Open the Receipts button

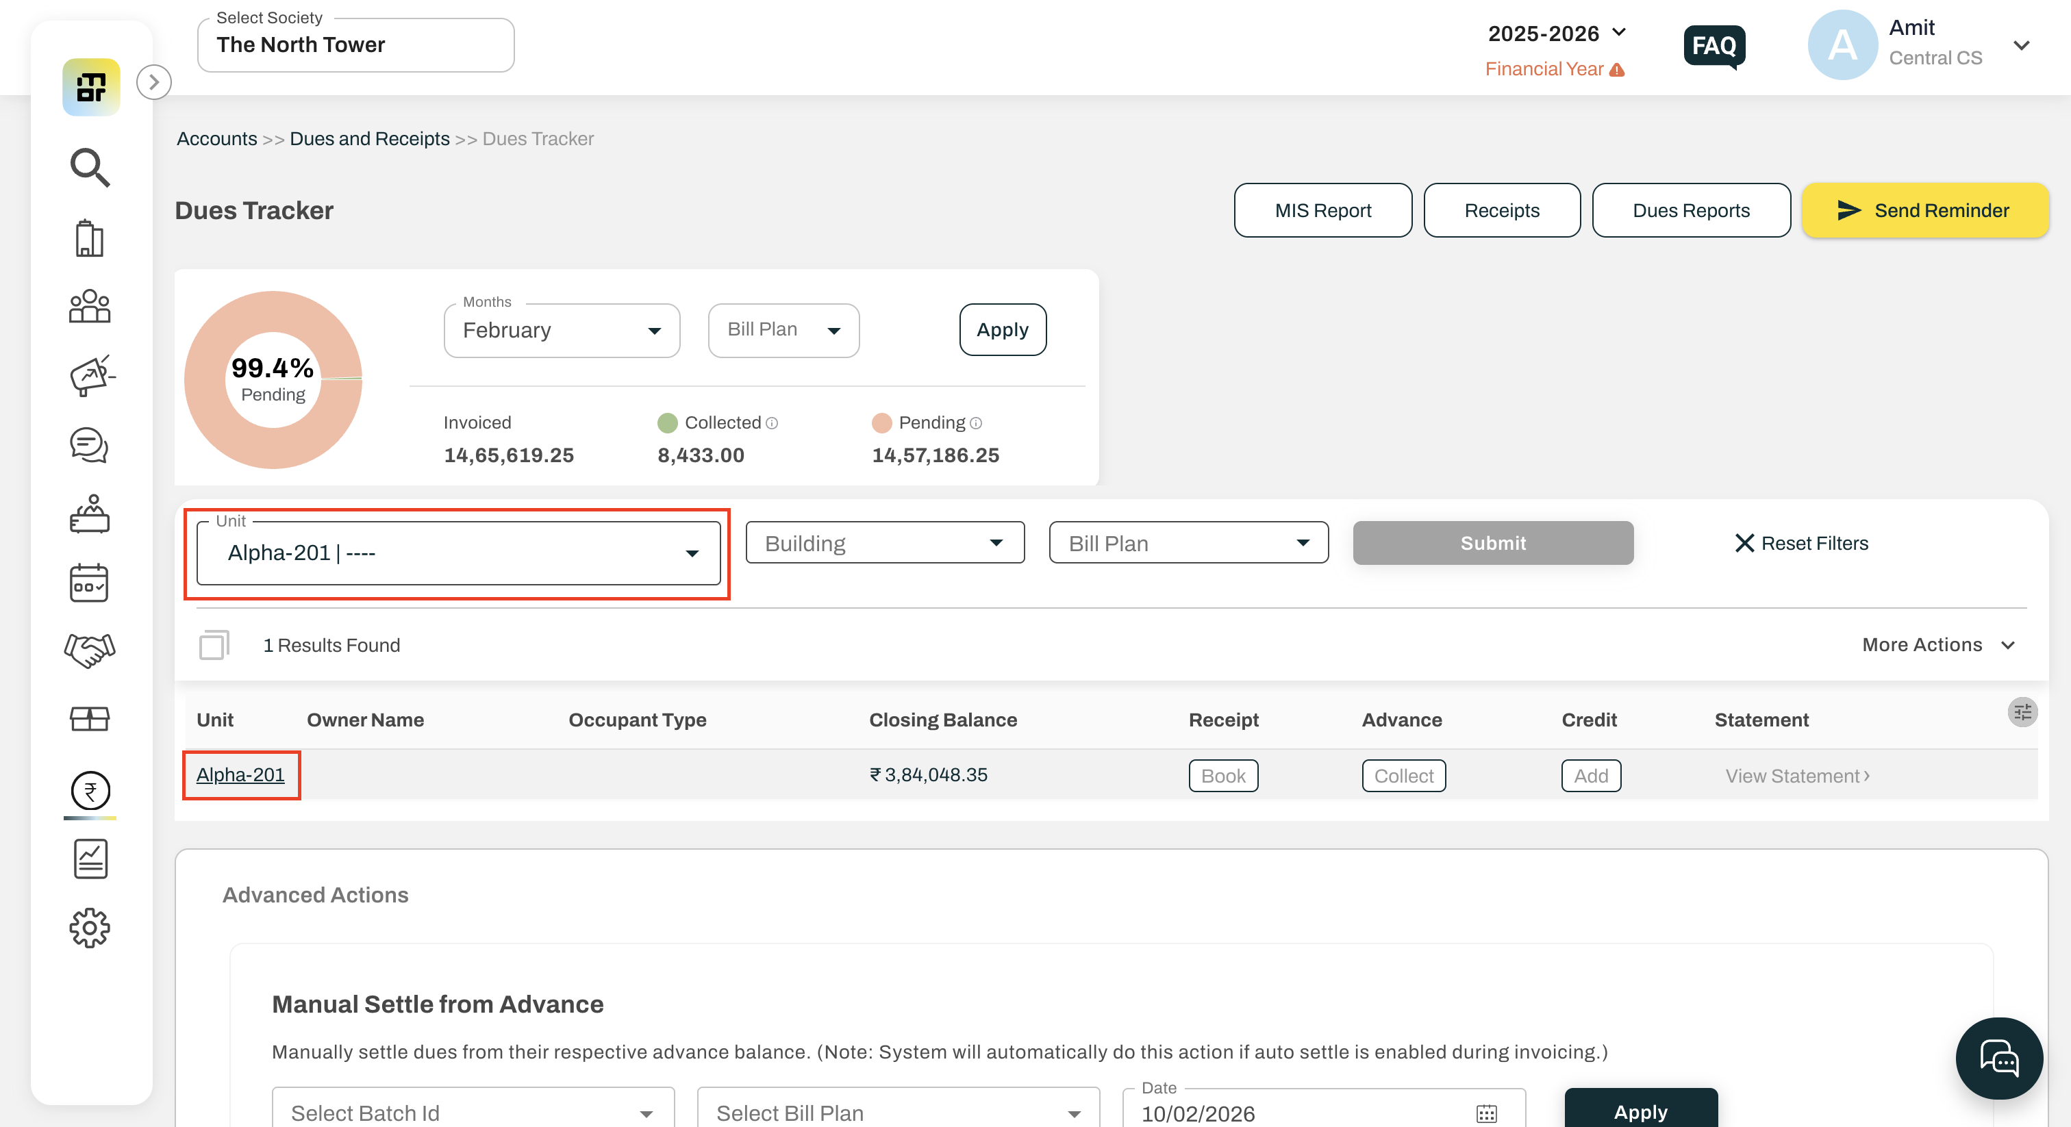(1501, 211)
